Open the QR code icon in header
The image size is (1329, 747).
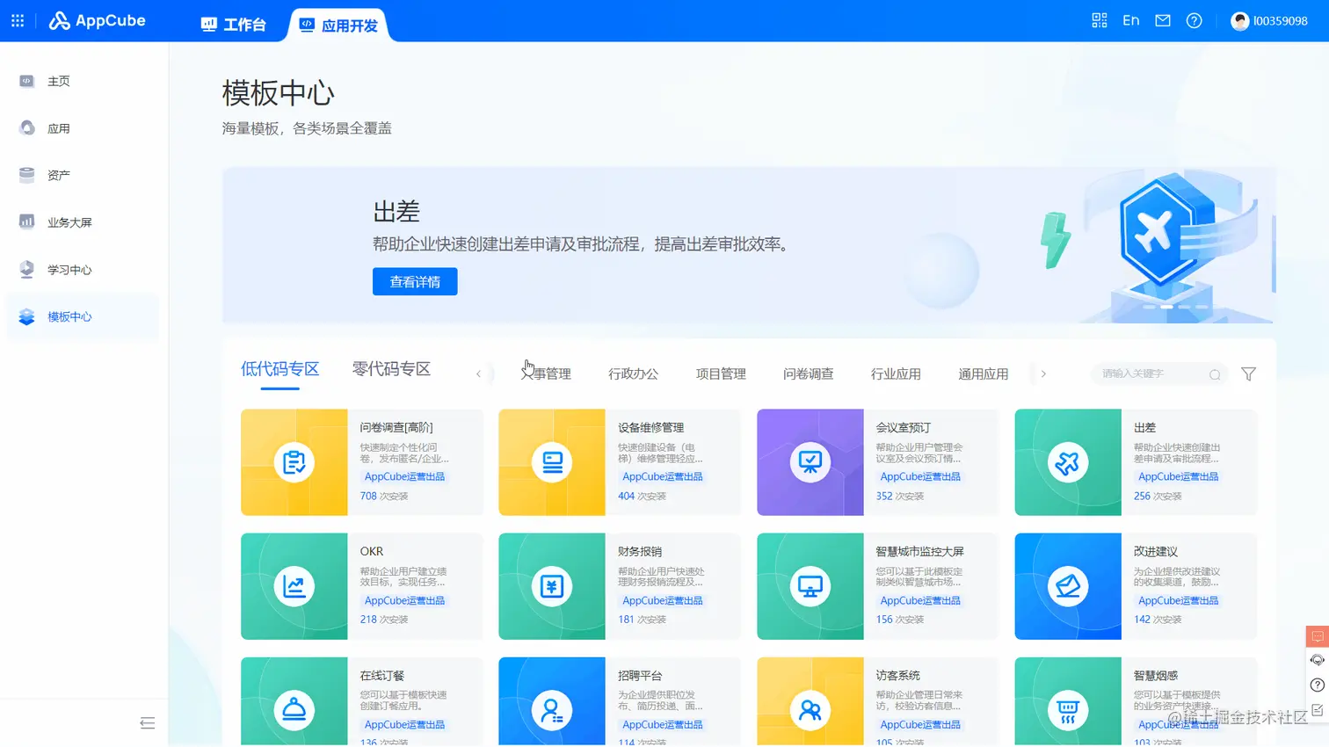click(1100, 20)
